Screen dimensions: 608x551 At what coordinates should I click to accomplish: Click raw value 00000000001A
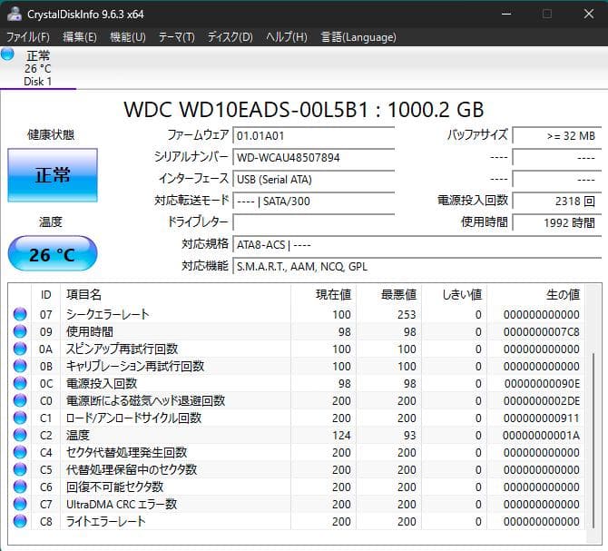pyautogui.click(x=542, y=436)
